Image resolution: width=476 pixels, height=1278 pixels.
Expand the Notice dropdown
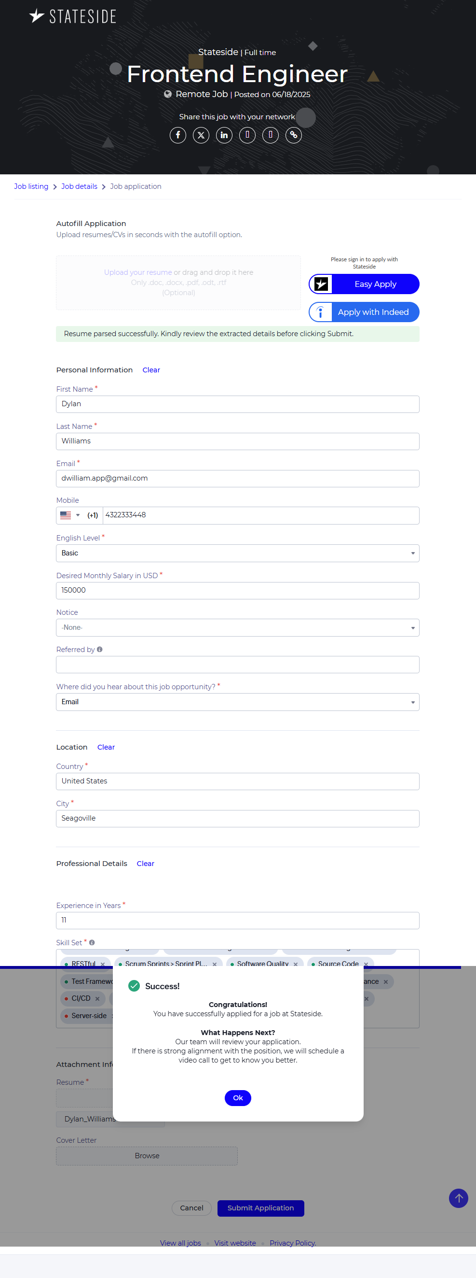coord(238,627)
